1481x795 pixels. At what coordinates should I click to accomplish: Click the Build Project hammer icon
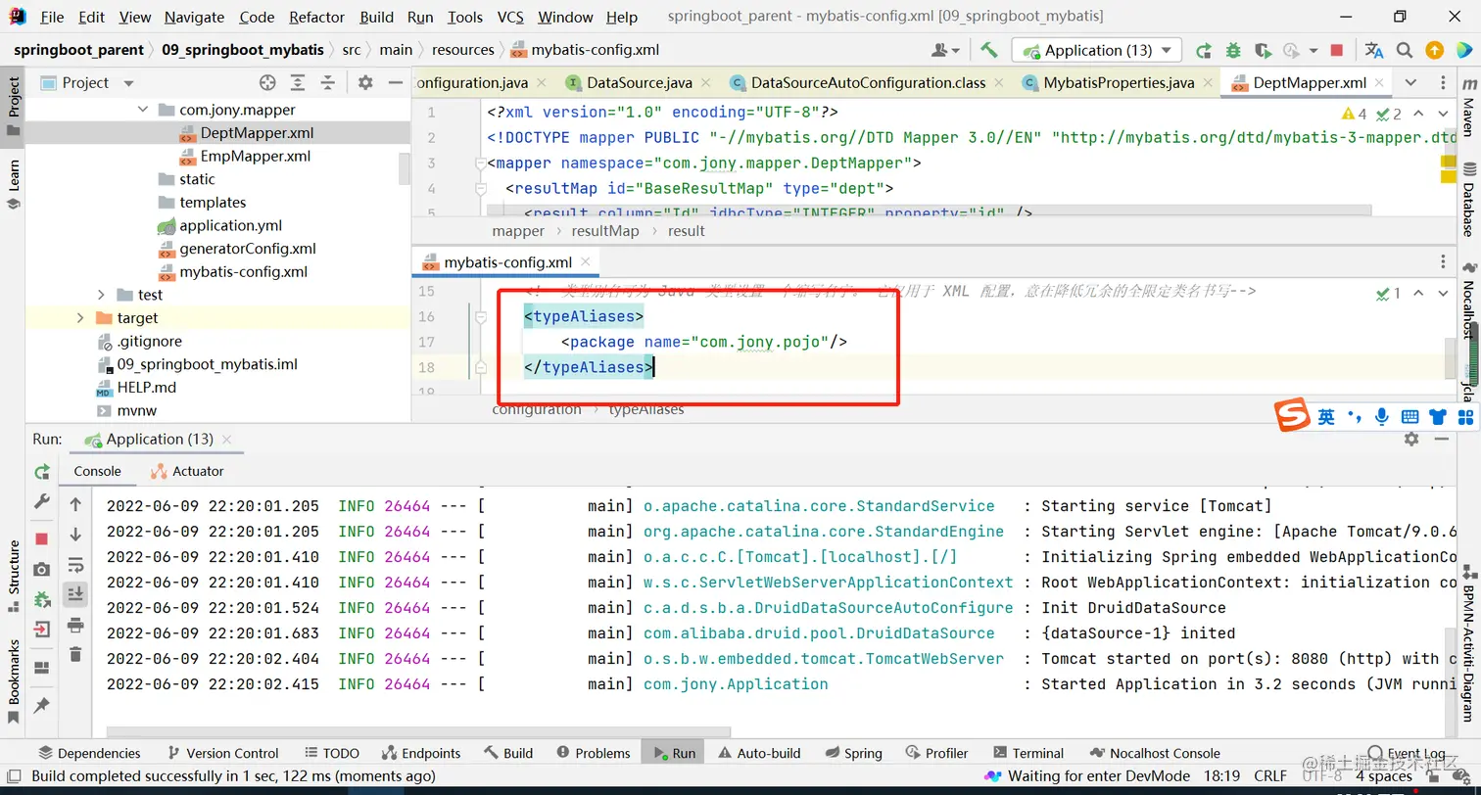tap(988, 50)
